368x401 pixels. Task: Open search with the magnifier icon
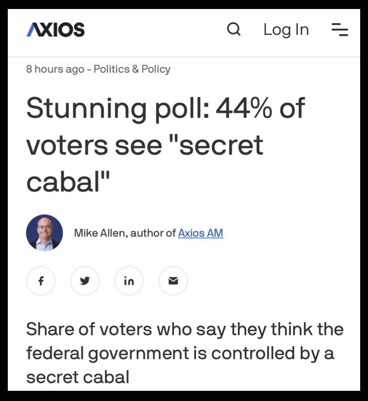click(x=233, y=29)
